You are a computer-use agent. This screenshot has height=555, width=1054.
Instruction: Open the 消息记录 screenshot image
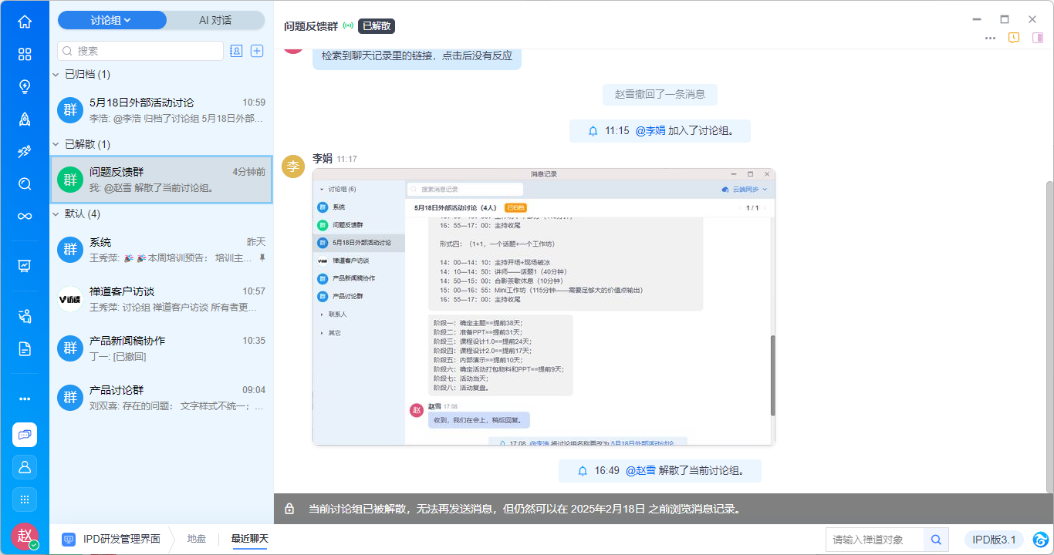tap(544, 307)
